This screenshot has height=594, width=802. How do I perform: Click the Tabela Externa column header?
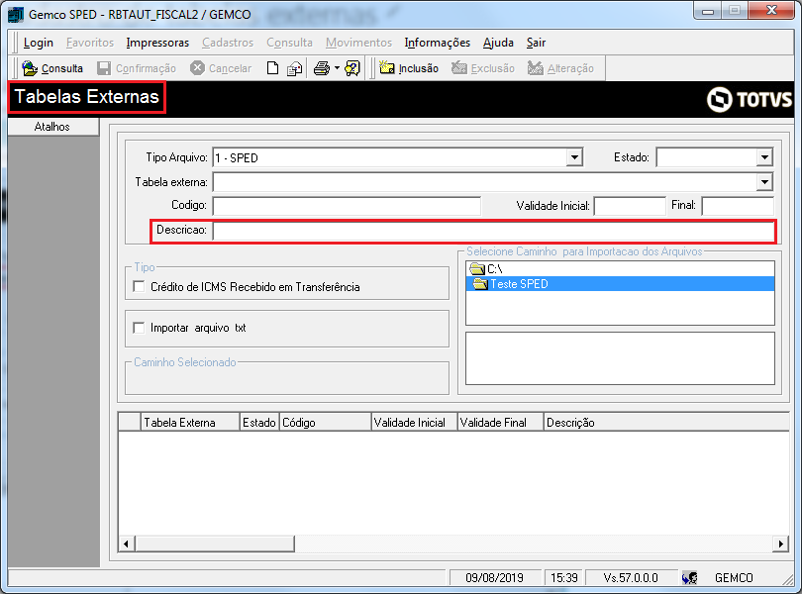(190, 422)
